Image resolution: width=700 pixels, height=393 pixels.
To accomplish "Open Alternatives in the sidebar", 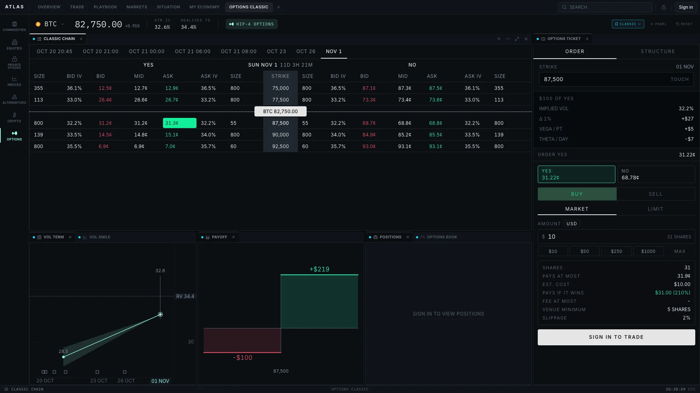I will [14, 99].
